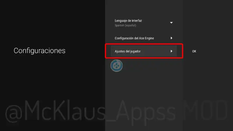Click the Ace Engine text in settings list

(x=146, y=38)
